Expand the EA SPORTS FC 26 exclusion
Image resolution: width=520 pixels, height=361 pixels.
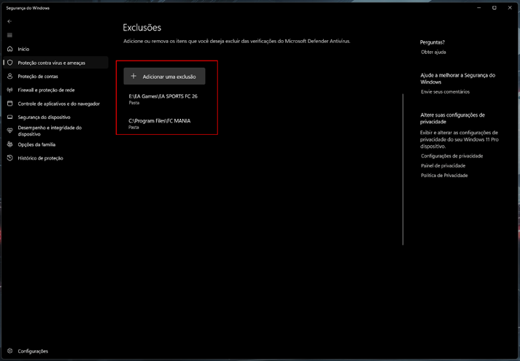click(x=163, y=99)
